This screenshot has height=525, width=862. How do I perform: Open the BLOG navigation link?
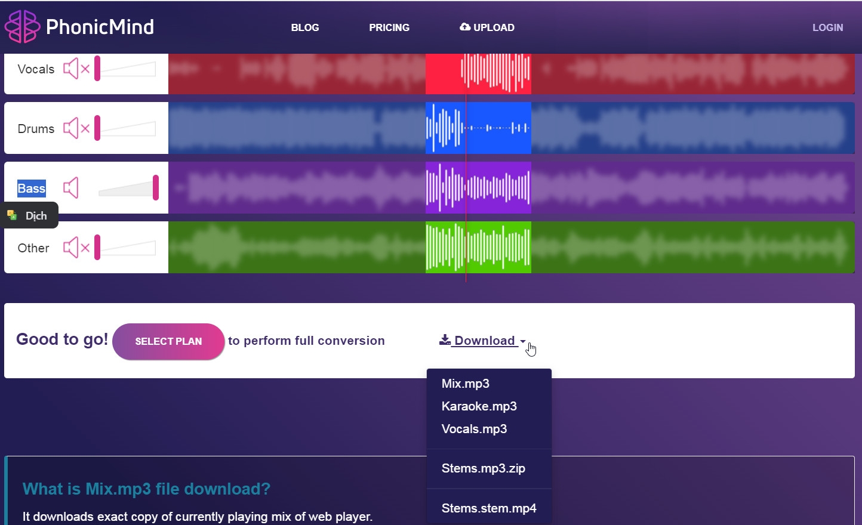click(305, 27)
